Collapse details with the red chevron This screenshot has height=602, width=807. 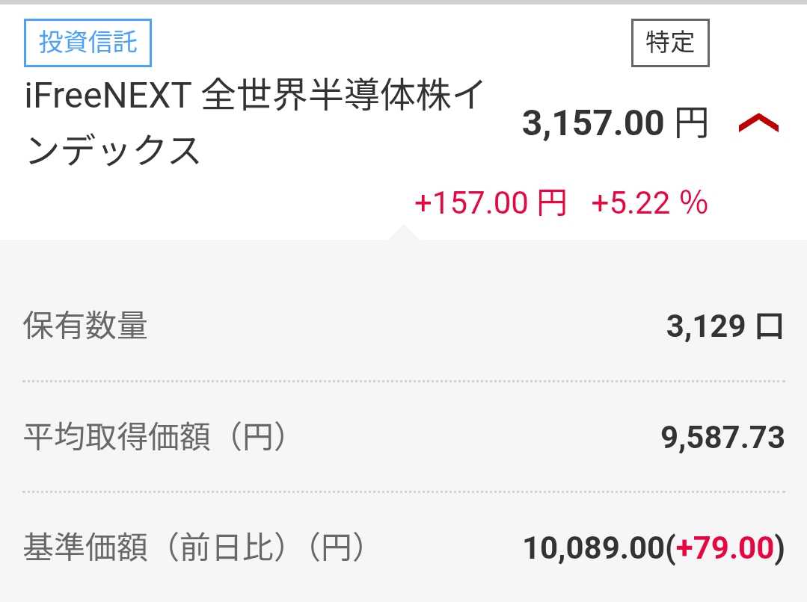click(x=758, y=124)
